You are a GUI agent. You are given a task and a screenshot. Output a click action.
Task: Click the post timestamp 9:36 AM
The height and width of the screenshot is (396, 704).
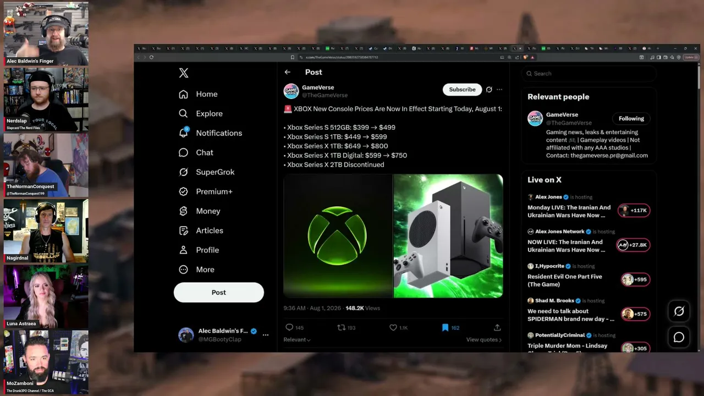click(x=312, y=309)
